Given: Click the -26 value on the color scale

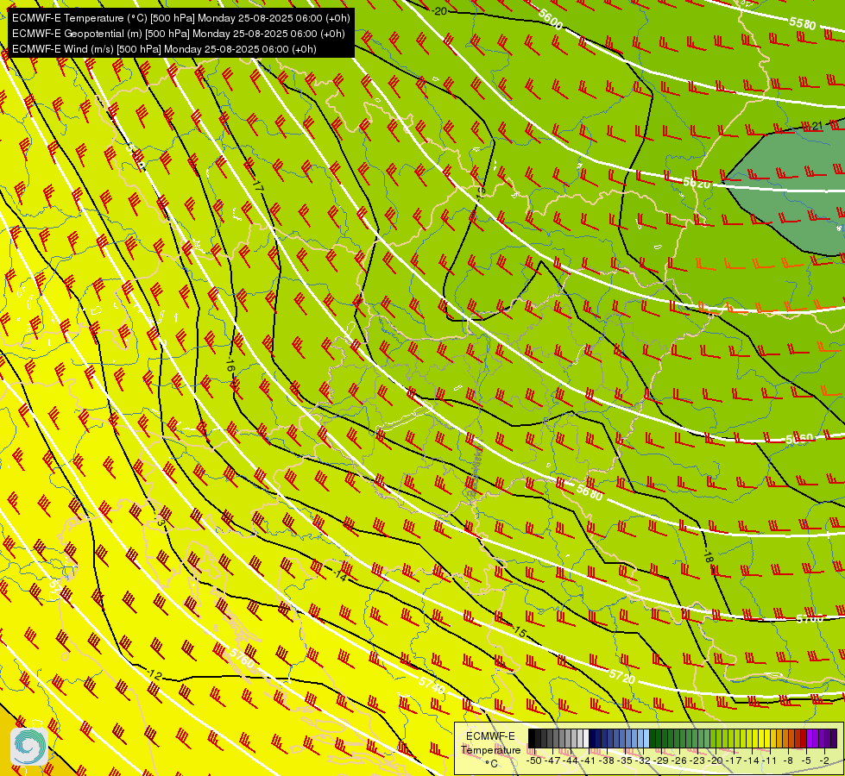Looking at the screenshot, I should pyautogui.click(x=681, y=760).
